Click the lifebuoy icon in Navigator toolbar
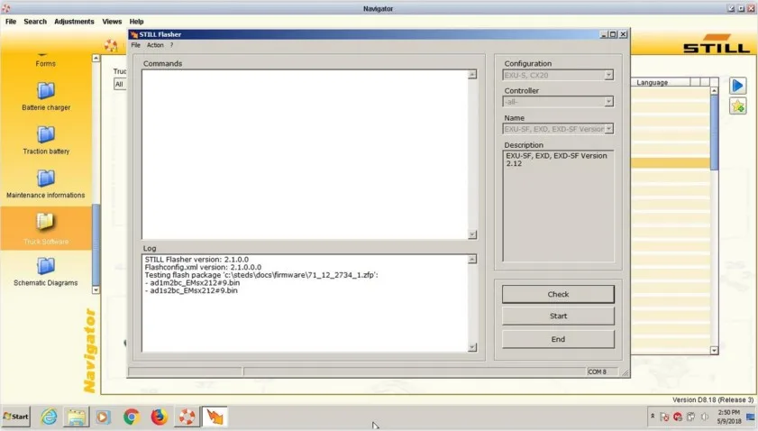The image size is (758, 431). (x=111, y=45)
